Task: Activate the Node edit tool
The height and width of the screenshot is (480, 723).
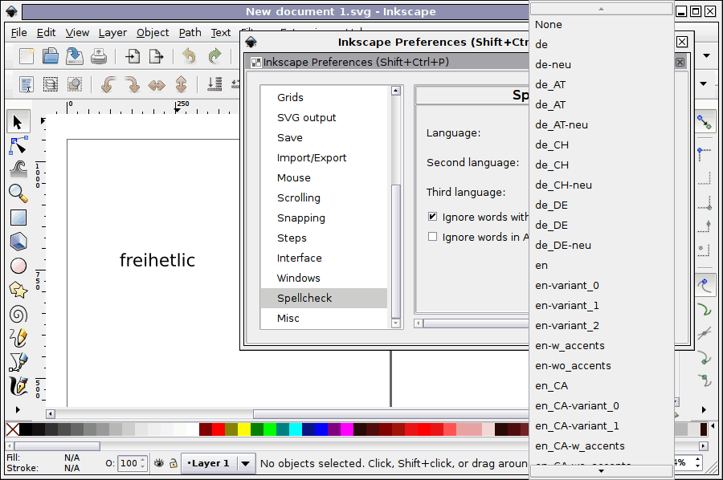Action: 18,146
